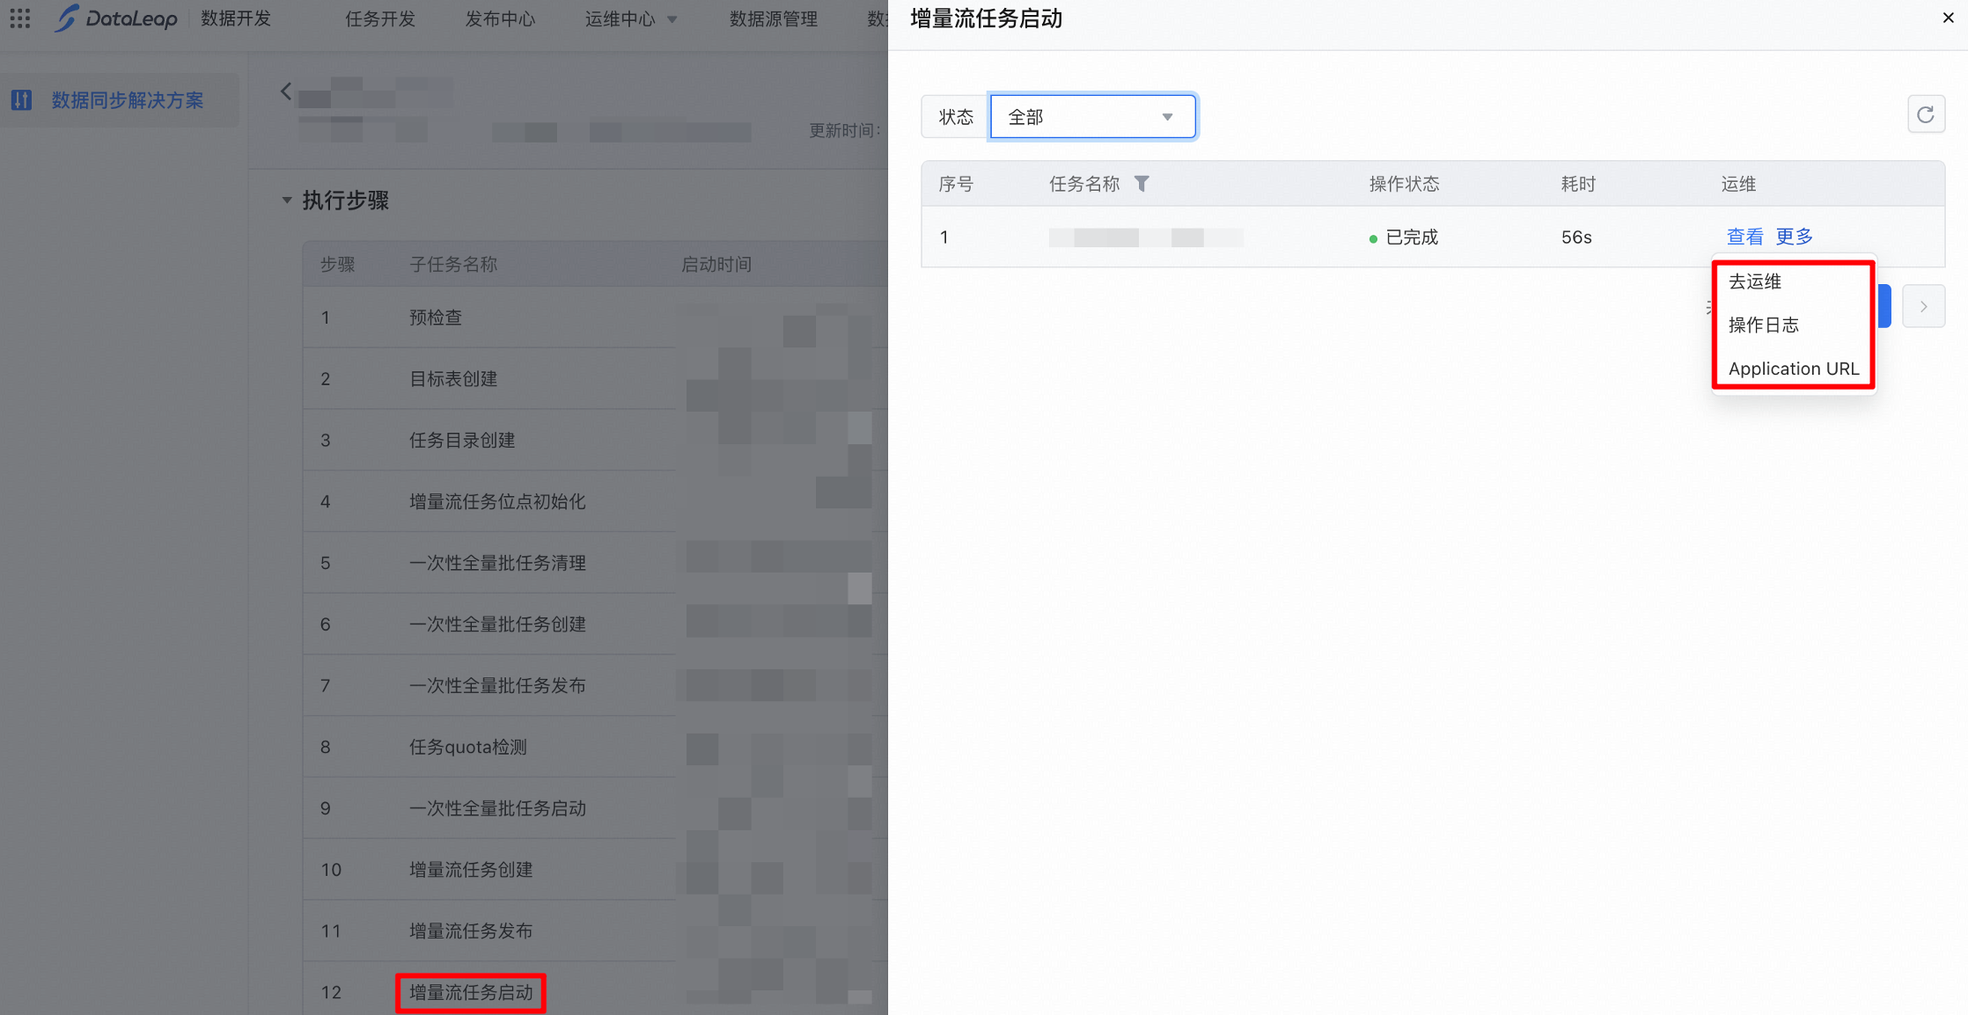Click the 数据同步解决方案 sidebar icon
Viewport: 1968px width, 1015px height.
(22, 100)
